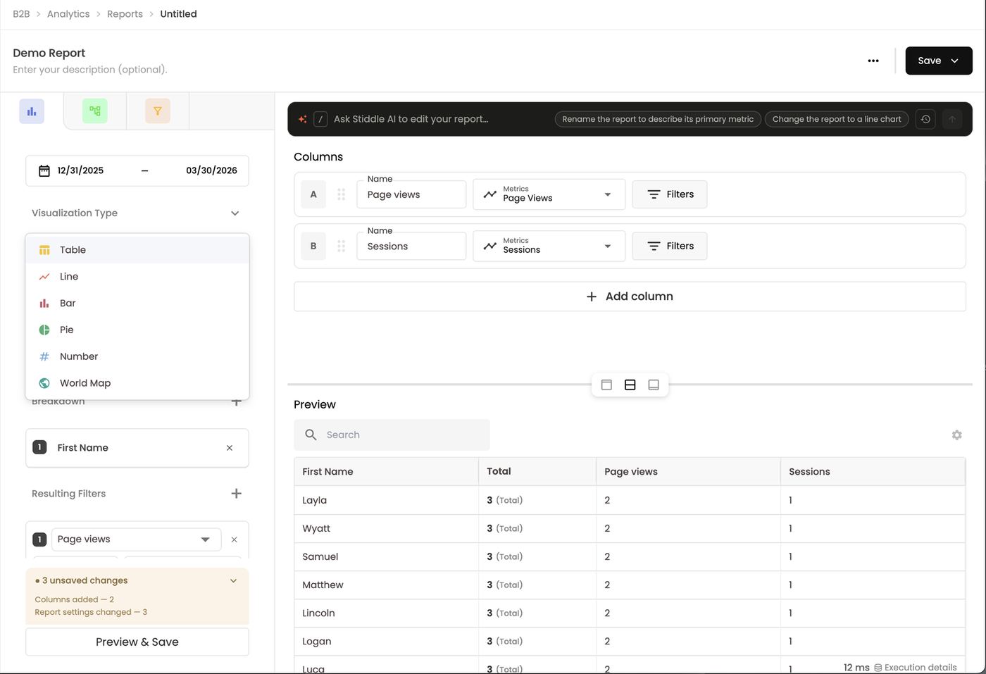986x674 pixels.
Task: Expand the Page views resulting filter dropdown
Action: tap(136, 539)
